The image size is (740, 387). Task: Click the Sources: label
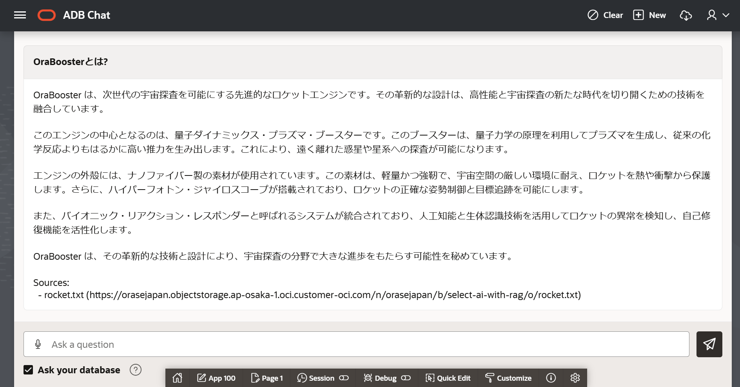click(51, 283)
